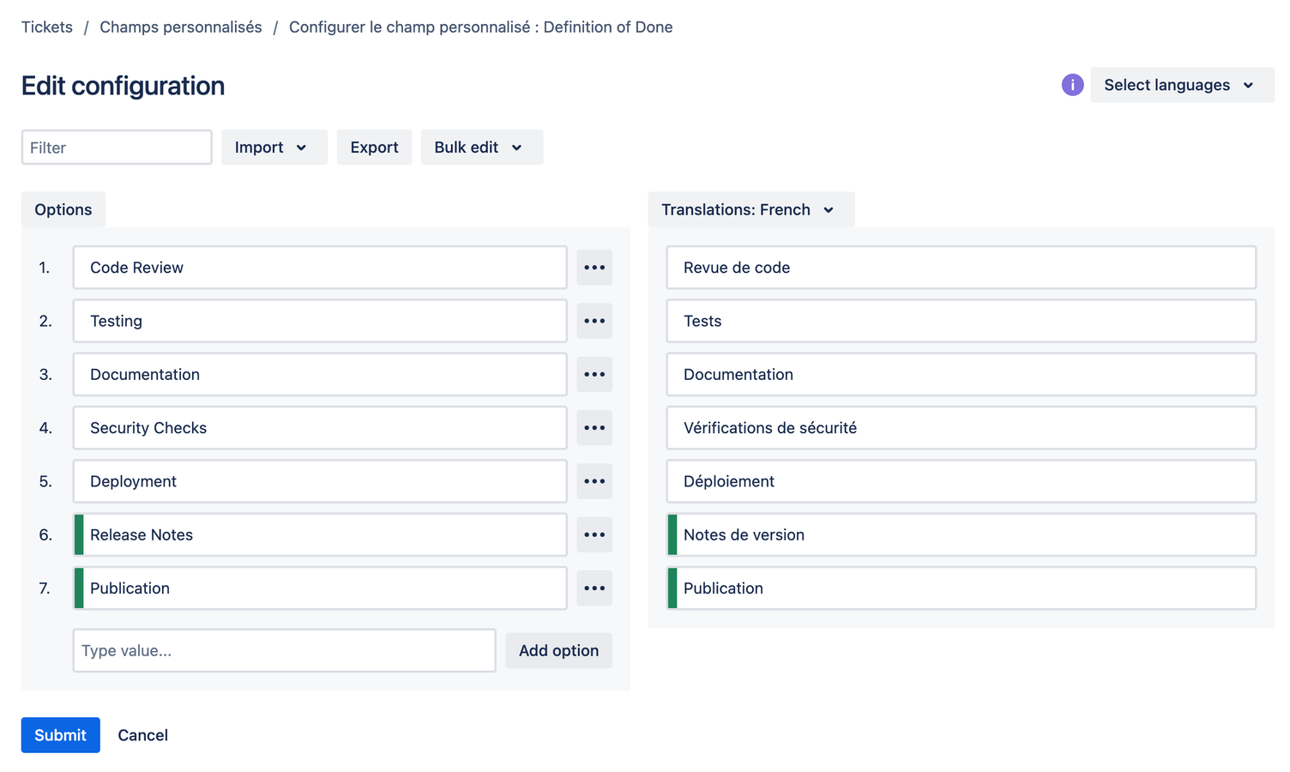Cancel editing the configuration
Image resolution: width=1290 pixels, height=772 pixels.
click(x=142, y=735)
